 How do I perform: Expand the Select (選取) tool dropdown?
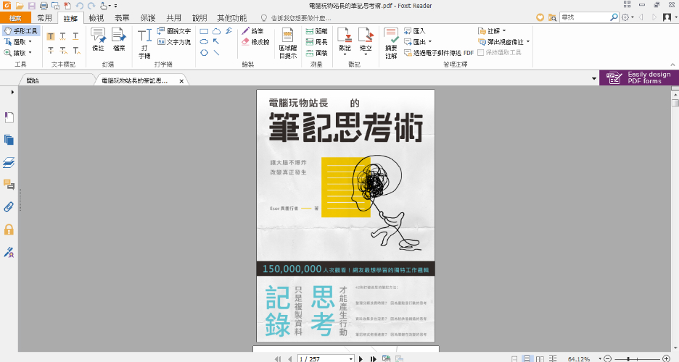click(x=30, y=42)
